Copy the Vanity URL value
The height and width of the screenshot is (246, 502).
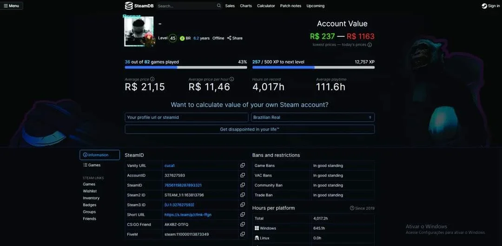point(242,165)
